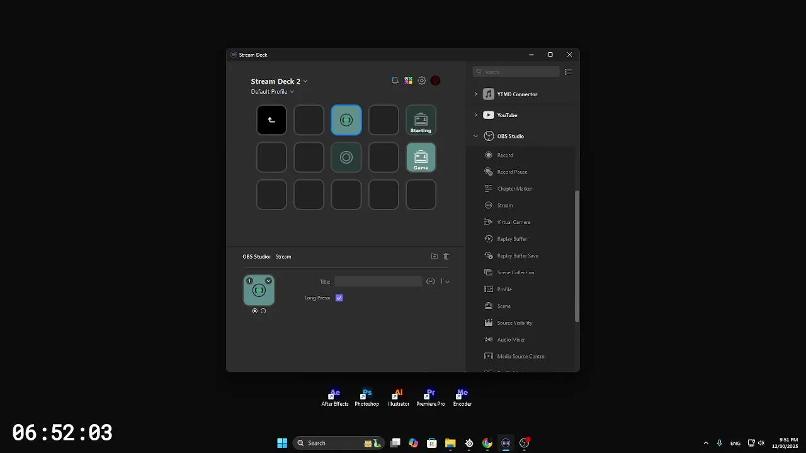The width and height of the screenshot is (806, 453).
Task: Select the Game scene key
Action: pyautogui.click(x=421, y=157)
